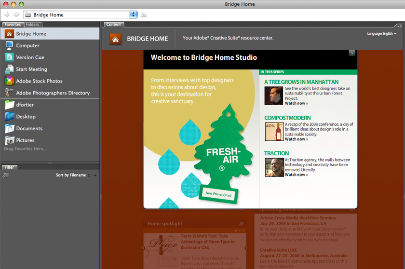Open Adobe Stock Photos icon
This screenshot has height=269, width=405.
pos(9,81)
